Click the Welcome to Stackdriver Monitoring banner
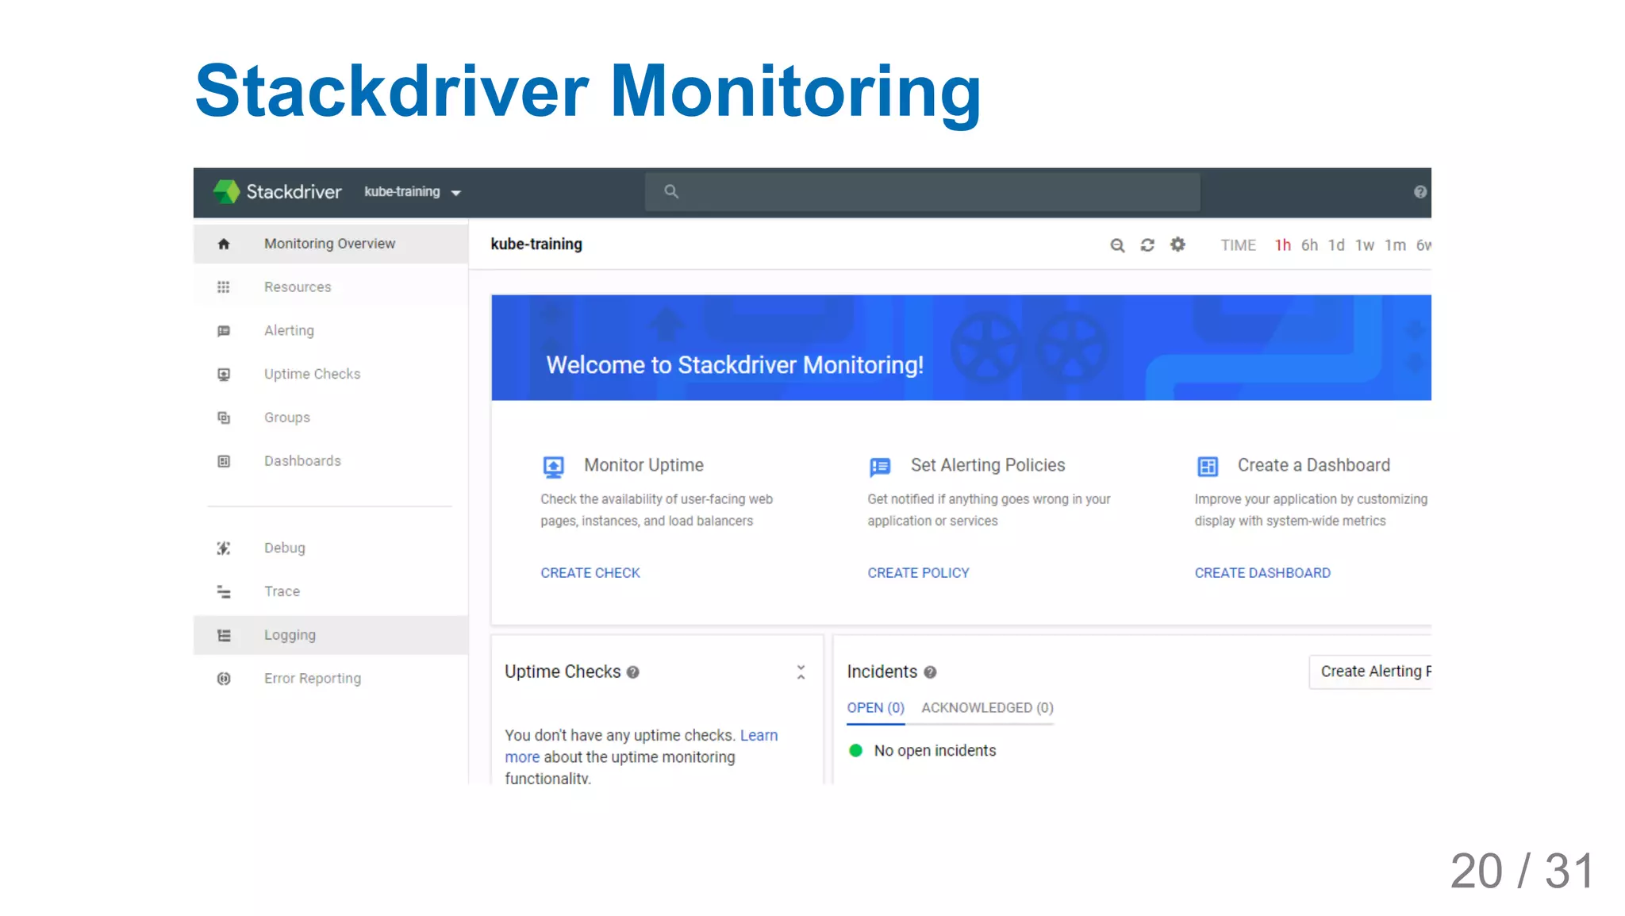Screen dimensions: 1625x916 [x=961, y=348]
